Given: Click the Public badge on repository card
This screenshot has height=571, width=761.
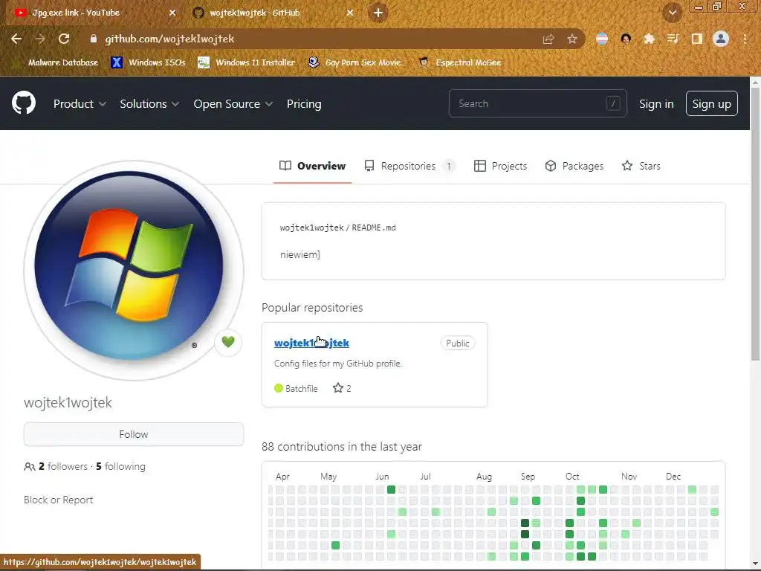Looking at the screenshot, I should pyautogui.click(x=458, y=343).
